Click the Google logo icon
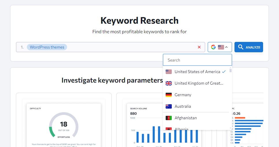Viewport: 279px width, 147px height. [213, 47]
